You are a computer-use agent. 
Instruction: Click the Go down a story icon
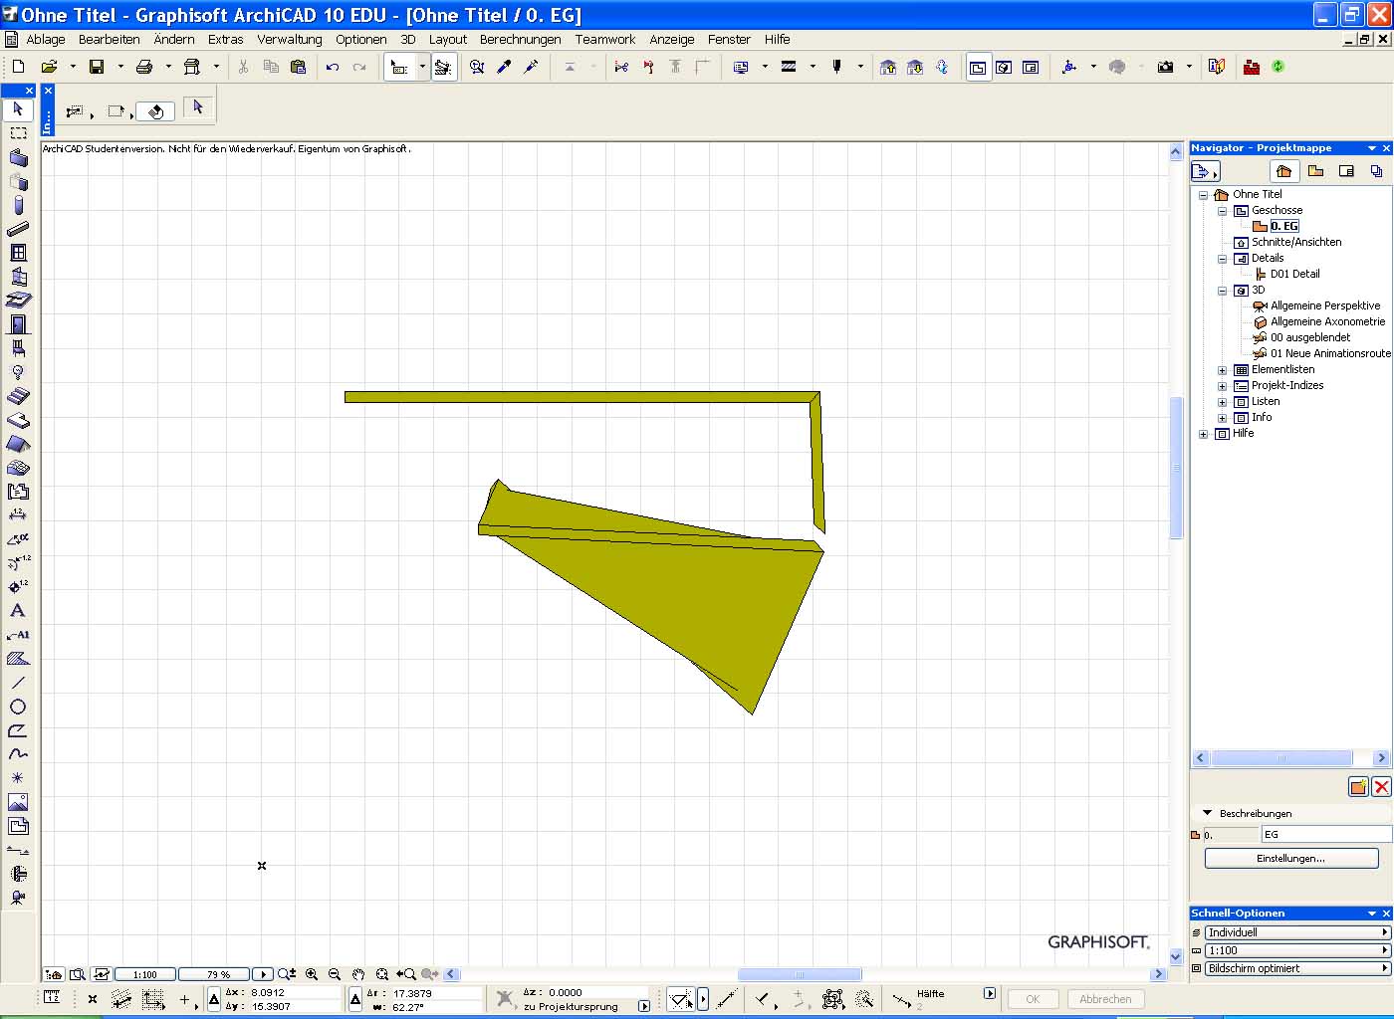click(915, 67)
